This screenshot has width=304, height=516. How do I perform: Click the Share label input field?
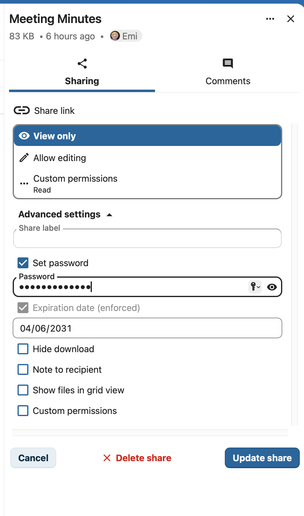click(x=147, y=238)
